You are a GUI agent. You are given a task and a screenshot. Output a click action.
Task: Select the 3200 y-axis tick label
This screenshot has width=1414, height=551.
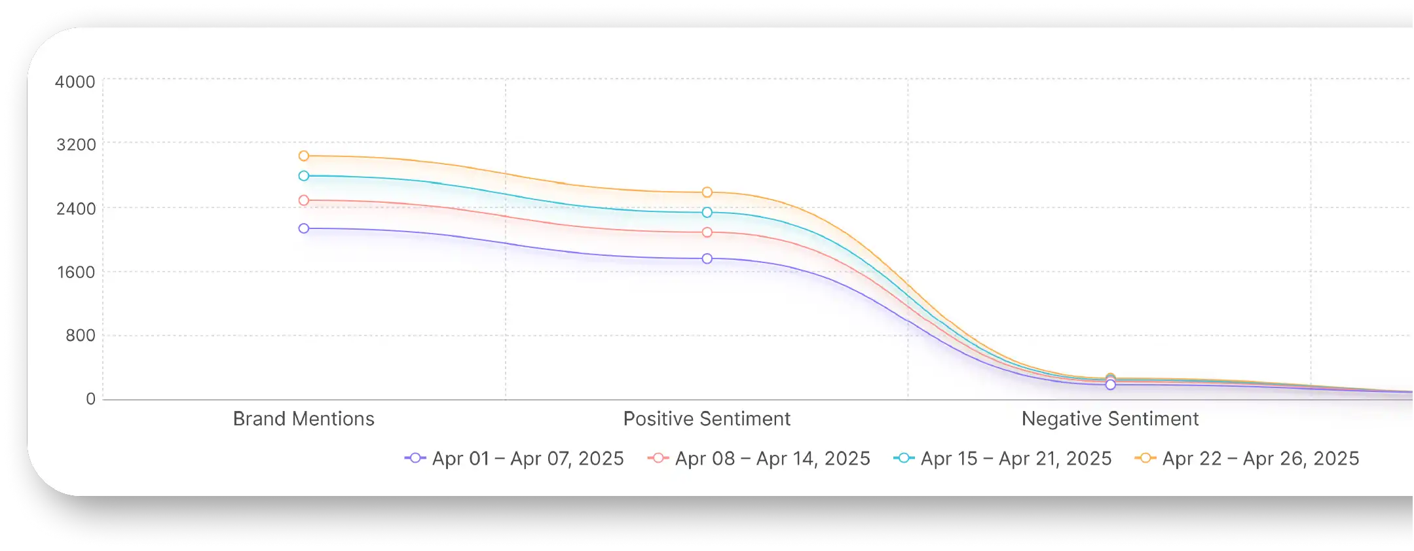click(x=76, y=145)
